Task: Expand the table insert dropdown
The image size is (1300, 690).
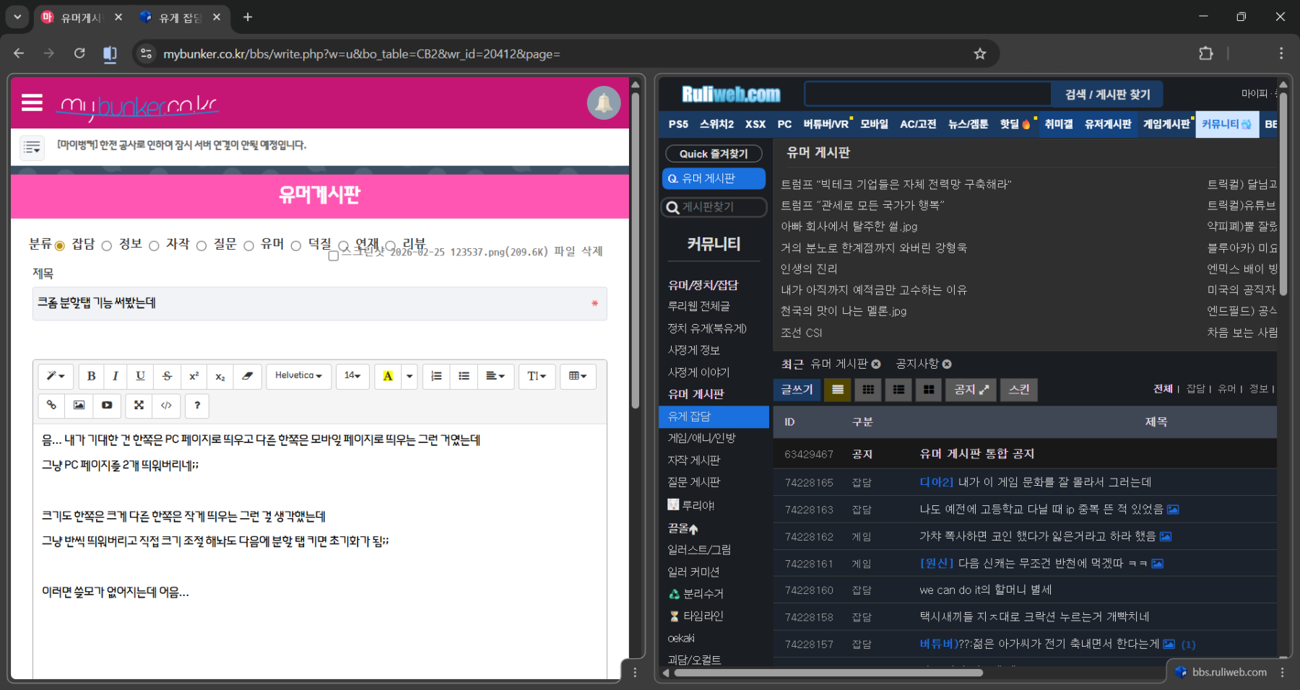Action: [577, 376]
